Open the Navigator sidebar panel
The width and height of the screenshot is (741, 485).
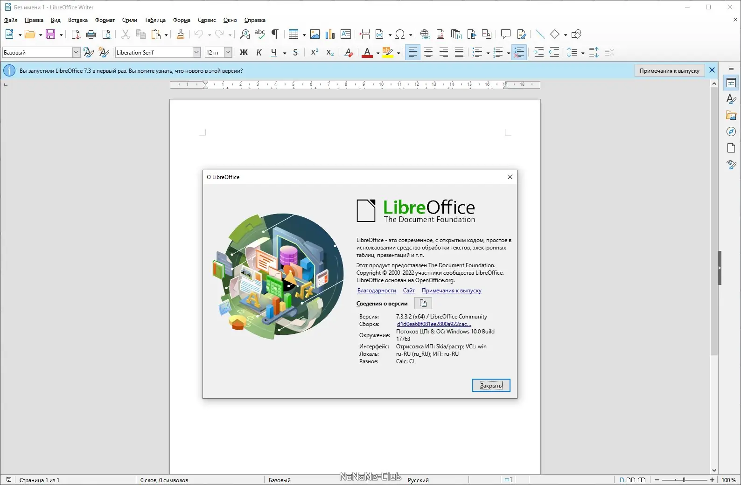coord(731,132)
